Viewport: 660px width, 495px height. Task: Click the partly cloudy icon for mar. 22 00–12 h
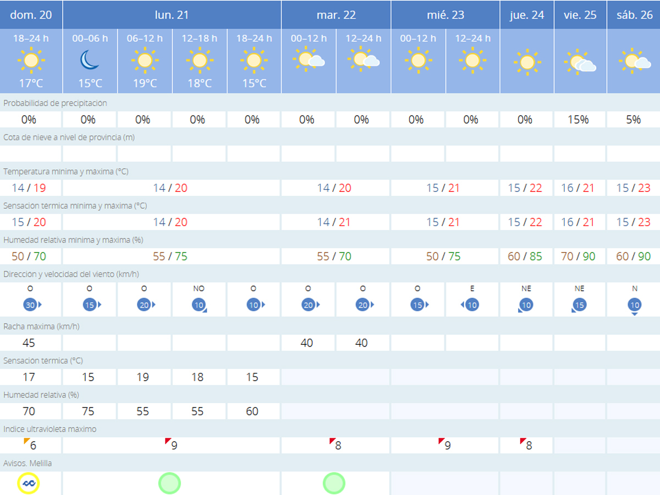point(308,59)
